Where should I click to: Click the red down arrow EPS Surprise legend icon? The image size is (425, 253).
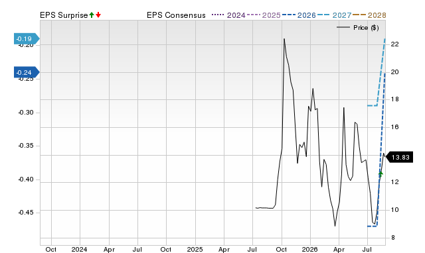click(98, 15)
